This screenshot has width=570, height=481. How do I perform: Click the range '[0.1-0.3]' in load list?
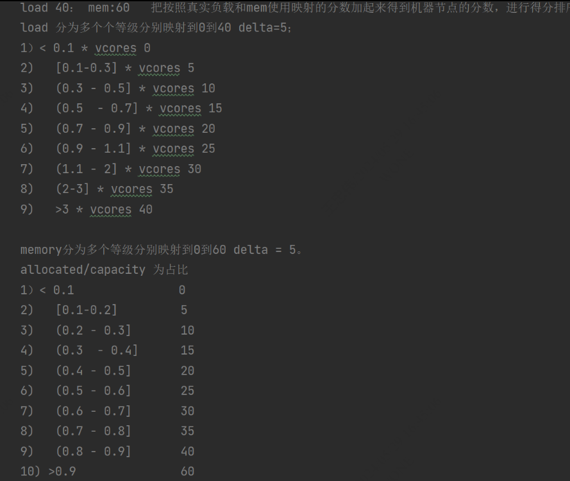87,68
